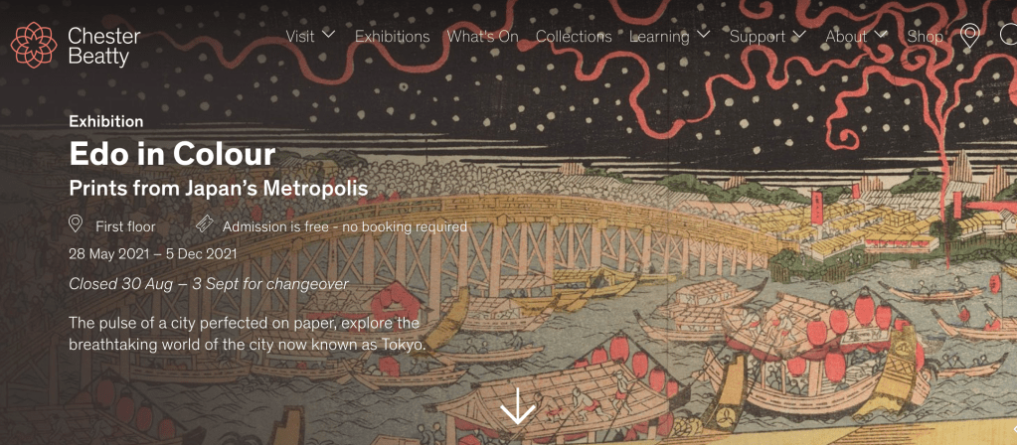Select the Support menu label
Image resolution: width=1017 pixels, height=445 pixels.
coord(757,37)
